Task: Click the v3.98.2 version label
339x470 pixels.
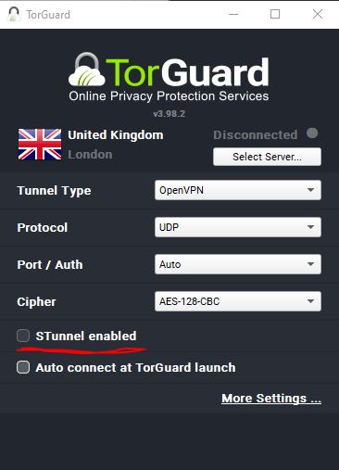Action: 169,114
